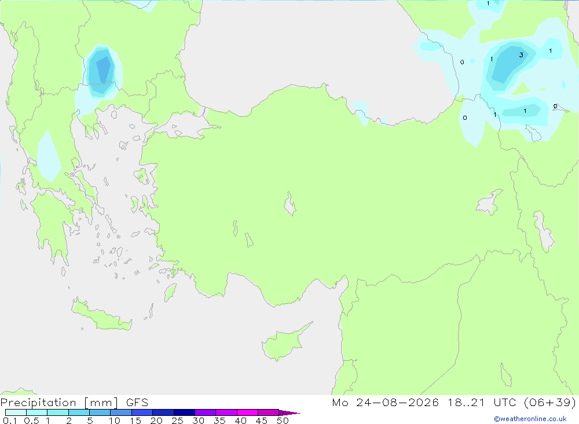Pick the legend swatch between 10 and 15
This screenshot has height=424, width=579.
click(x=121, y=412)
